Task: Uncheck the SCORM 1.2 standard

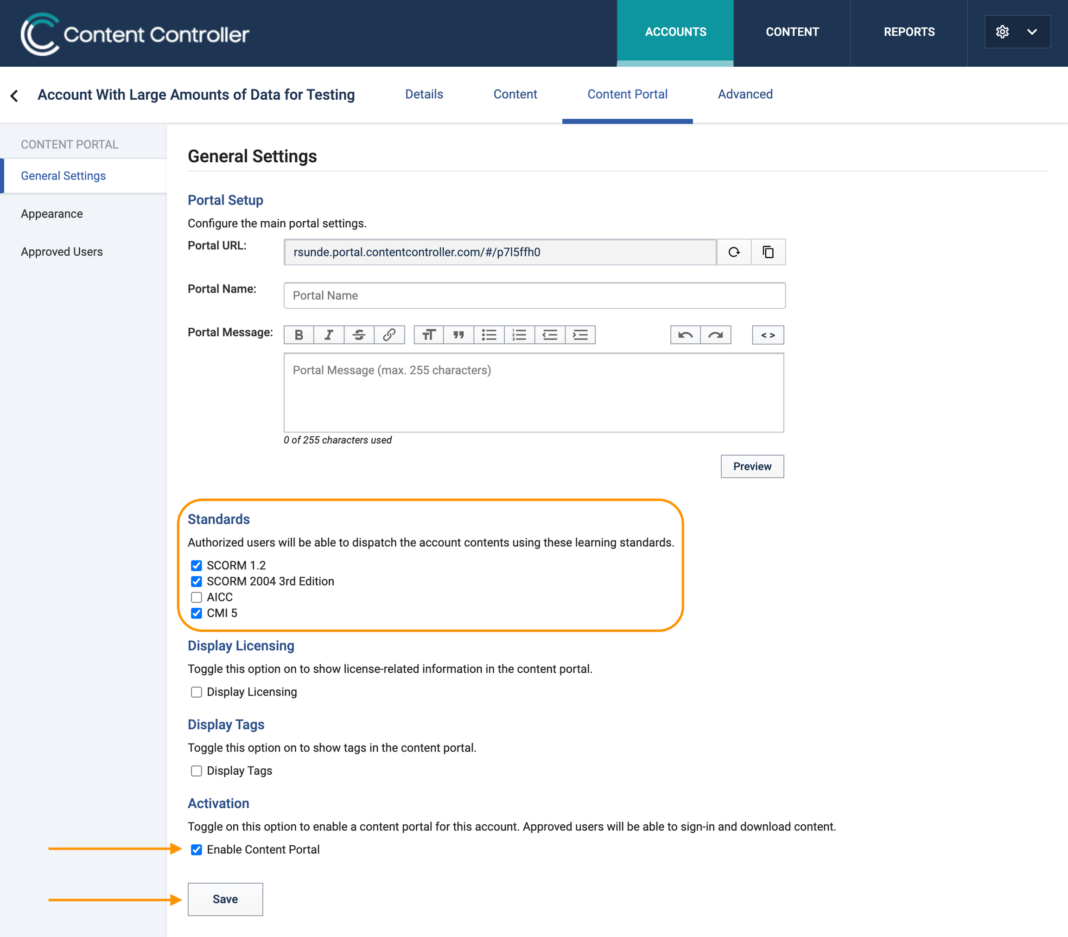Action: click(197, 566)
